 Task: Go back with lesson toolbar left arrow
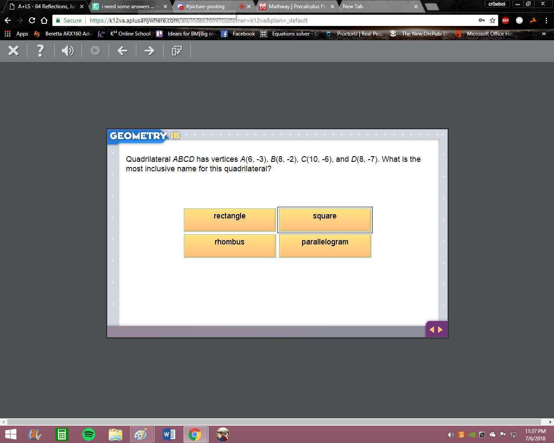tap(122, 51)
